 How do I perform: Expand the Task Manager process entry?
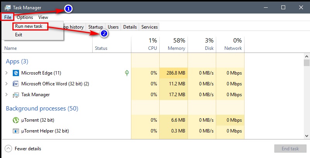point(7,95)
